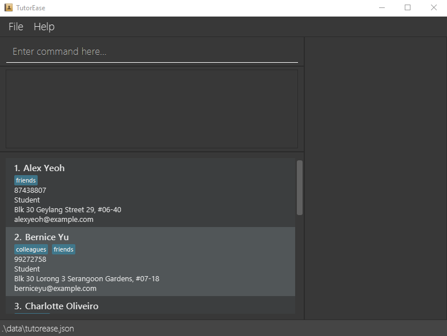The width and height of the screenshot is (447, 336).
Task: Click the friends tag under Alex Yeoh
Action: coord(26,180)
